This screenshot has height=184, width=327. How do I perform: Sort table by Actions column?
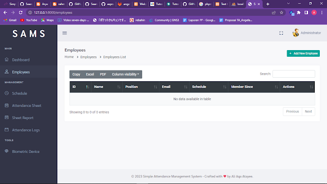click(297, 87)
